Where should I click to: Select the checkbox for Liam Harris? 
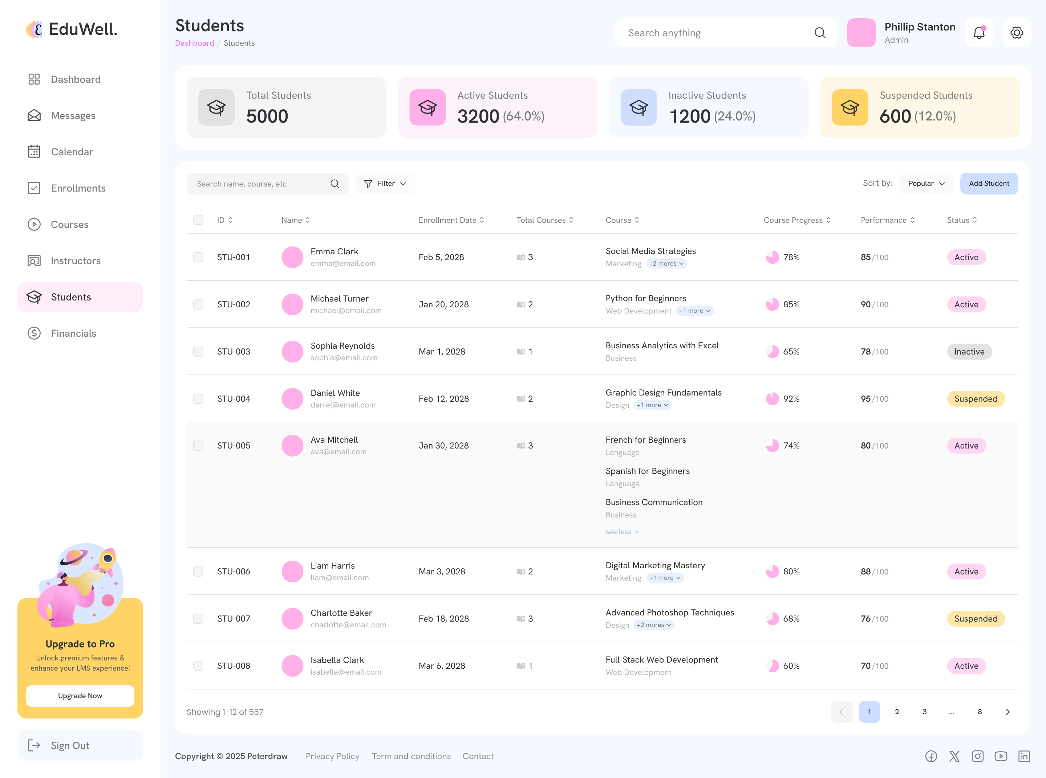[198, 571]
